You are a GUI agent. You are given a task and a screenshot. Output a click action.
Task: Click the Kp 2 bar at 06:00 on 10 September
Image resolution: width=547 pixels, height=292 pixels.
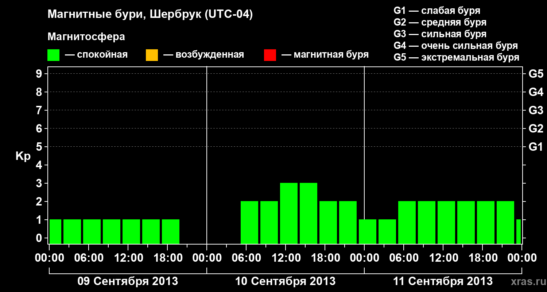(x=249, y=222)
